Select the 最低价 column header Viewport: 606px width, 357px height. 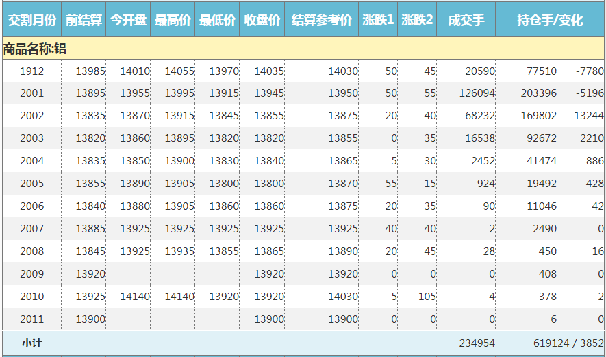[217, 21]
